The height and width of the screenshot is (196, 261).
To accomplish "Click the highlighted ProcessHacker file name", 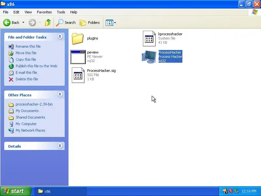I will pos(170,52).
